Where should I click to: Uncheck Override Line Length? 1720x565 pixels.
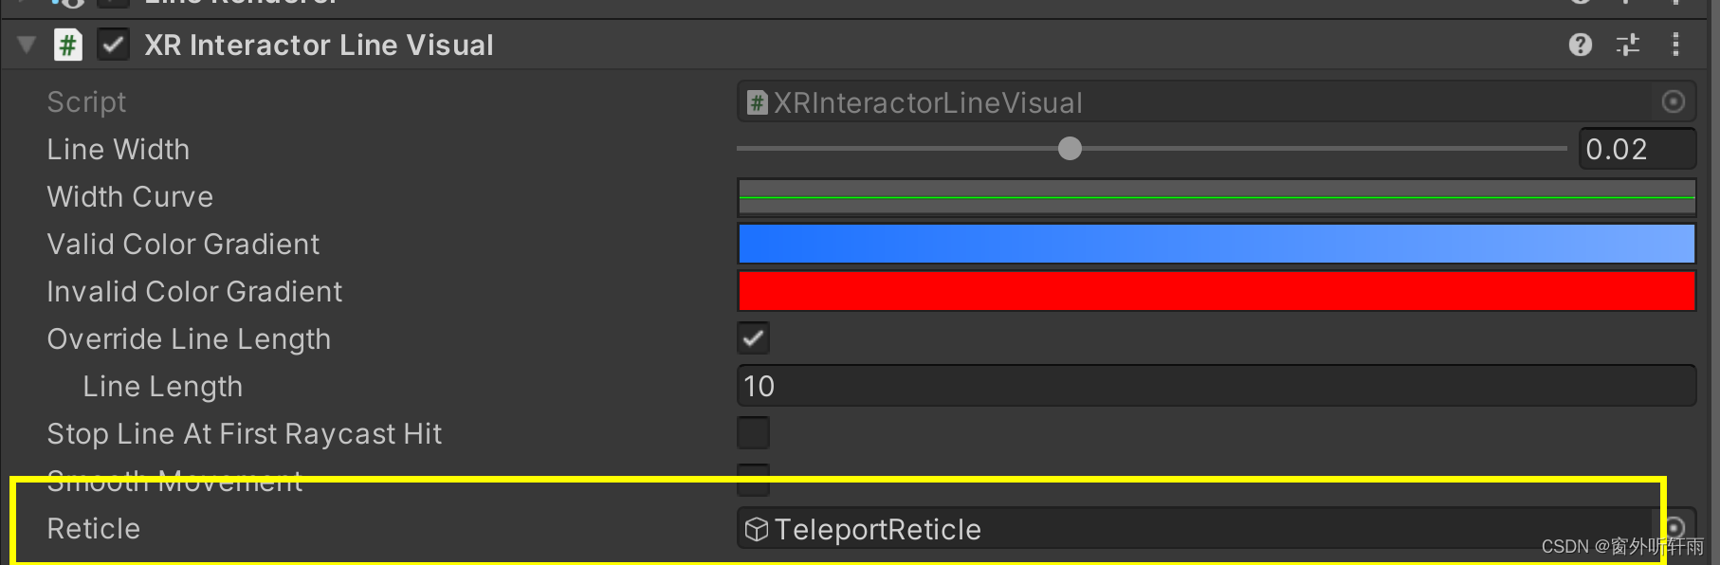pyautogui.click(x=754, y=338)
